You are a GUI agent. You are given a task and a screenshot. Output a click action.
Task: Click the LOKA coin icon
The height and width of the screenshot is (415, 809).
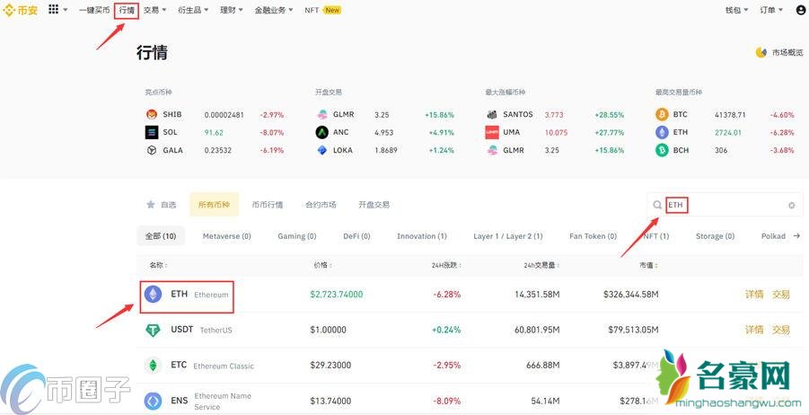[x=322, y=150]
